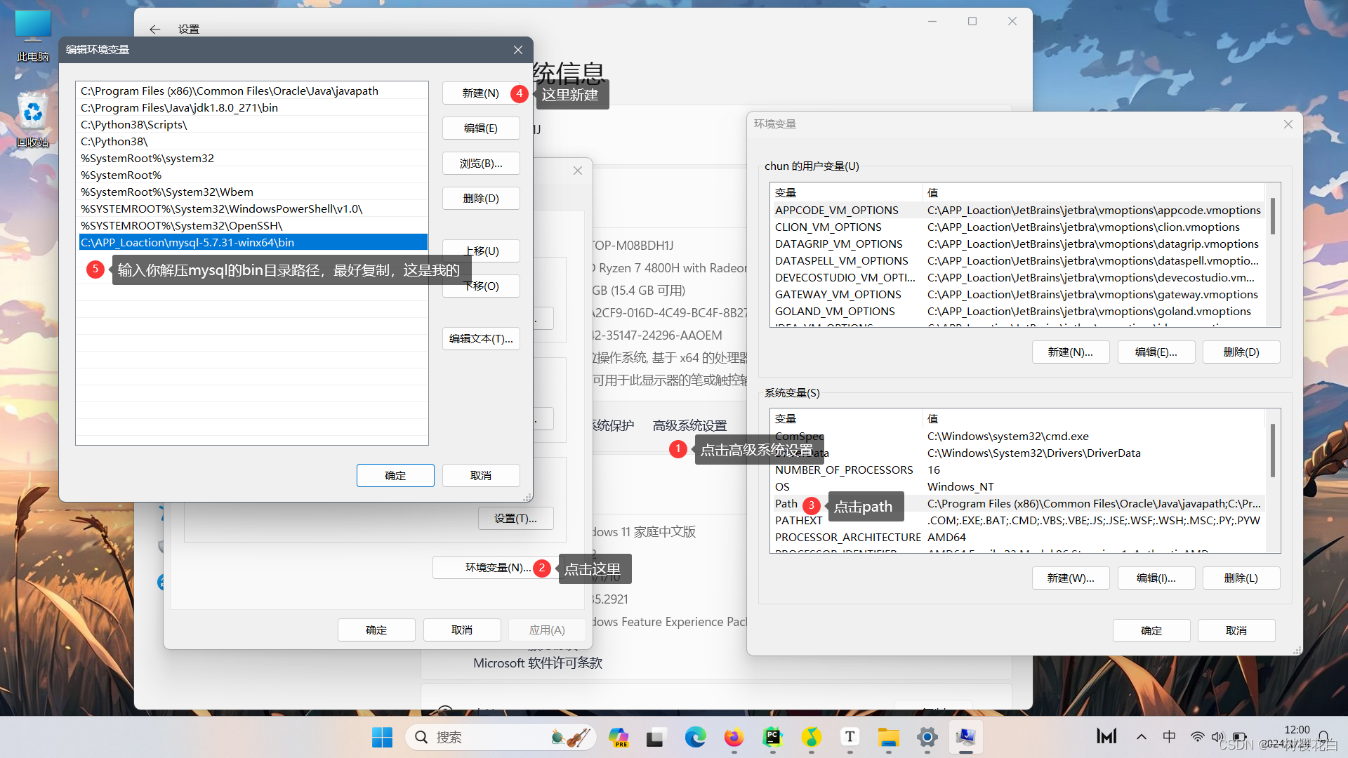
Task: Click Delete(D) for user variables
Action: point(1241,352)
